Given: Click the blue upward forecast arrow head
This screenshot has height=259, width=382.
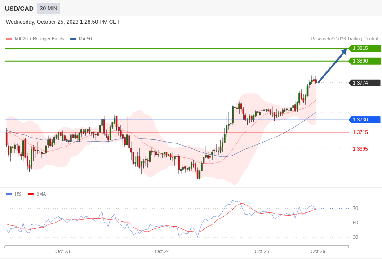Looking at the screenshot, I should click(x=344, y=52).
